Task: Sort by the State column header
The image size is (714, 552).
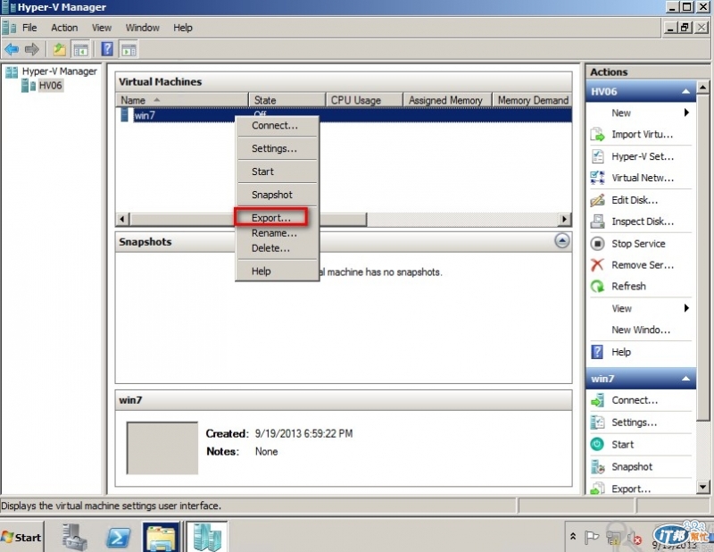Action: pyautogui.click(x=287, y=100)
